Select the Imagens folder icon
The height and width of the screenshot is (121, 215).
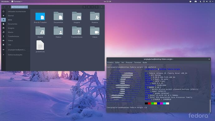click(77, 16)
